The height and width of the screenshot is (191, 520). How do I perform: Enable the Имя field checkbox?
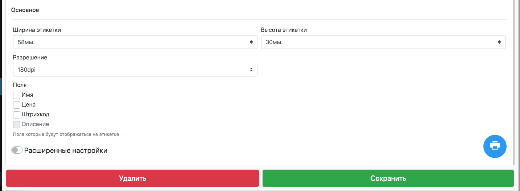(x=17, y=95)
